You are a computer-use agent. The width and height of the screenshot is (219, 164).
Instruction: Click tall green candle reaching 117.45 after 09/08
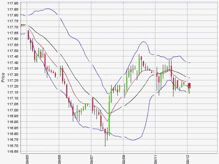(x=139, y=65)
